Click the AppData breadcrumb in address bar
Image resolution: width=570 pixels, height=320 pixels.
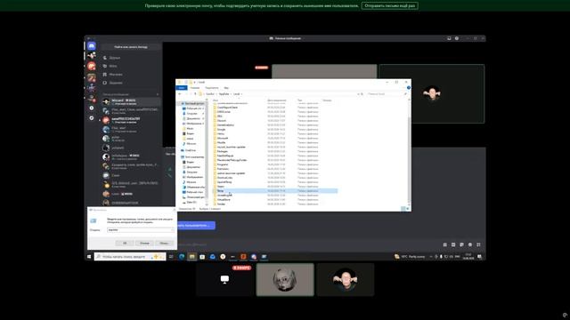point(224,94)
